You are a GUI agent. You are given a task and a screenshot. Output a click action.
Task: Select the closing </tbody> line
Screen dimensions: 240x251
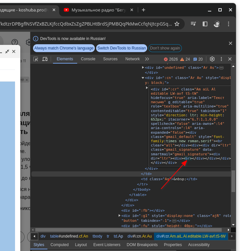pos(142,189)
